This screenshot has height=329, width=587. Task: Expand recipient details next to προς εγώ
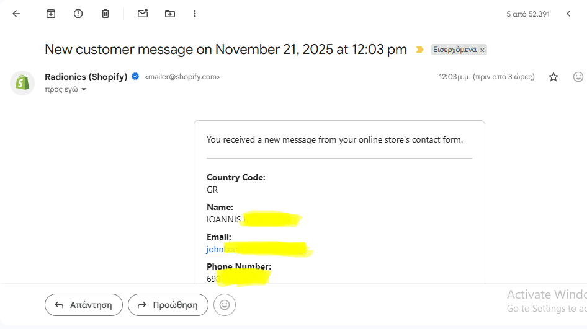[84, 90]
